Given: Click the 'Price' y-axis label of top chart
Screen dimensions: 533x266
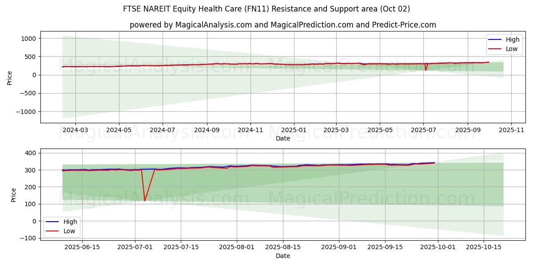Looking at the screenshot, I should pos(10,77).
